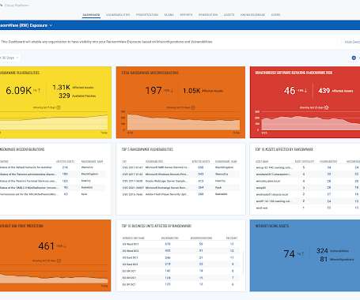Open the Remediation tab

[208, 15]
